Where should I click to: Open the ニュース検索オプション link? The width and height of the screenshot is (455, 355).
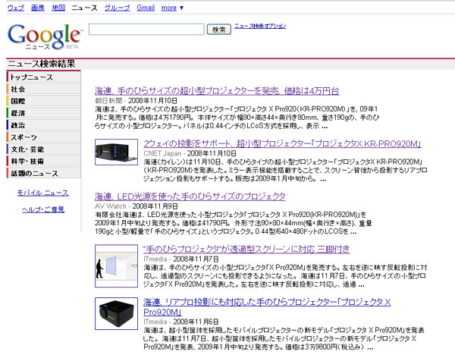(x=260, y=26)
